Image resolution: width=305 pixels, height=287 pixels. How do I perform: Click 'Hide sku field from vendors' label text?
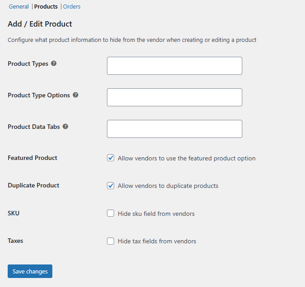click(x=156, y=214)
